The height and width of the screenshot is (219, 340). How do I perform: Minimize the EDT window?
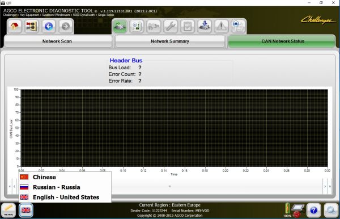pos(309,3)
